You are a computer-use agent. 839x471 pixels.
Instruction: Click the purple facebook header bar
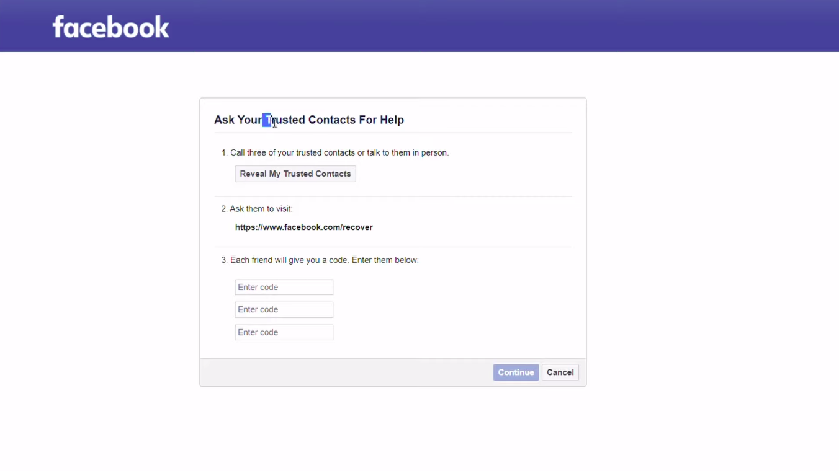pyautogui.click(x=434, y=25)
